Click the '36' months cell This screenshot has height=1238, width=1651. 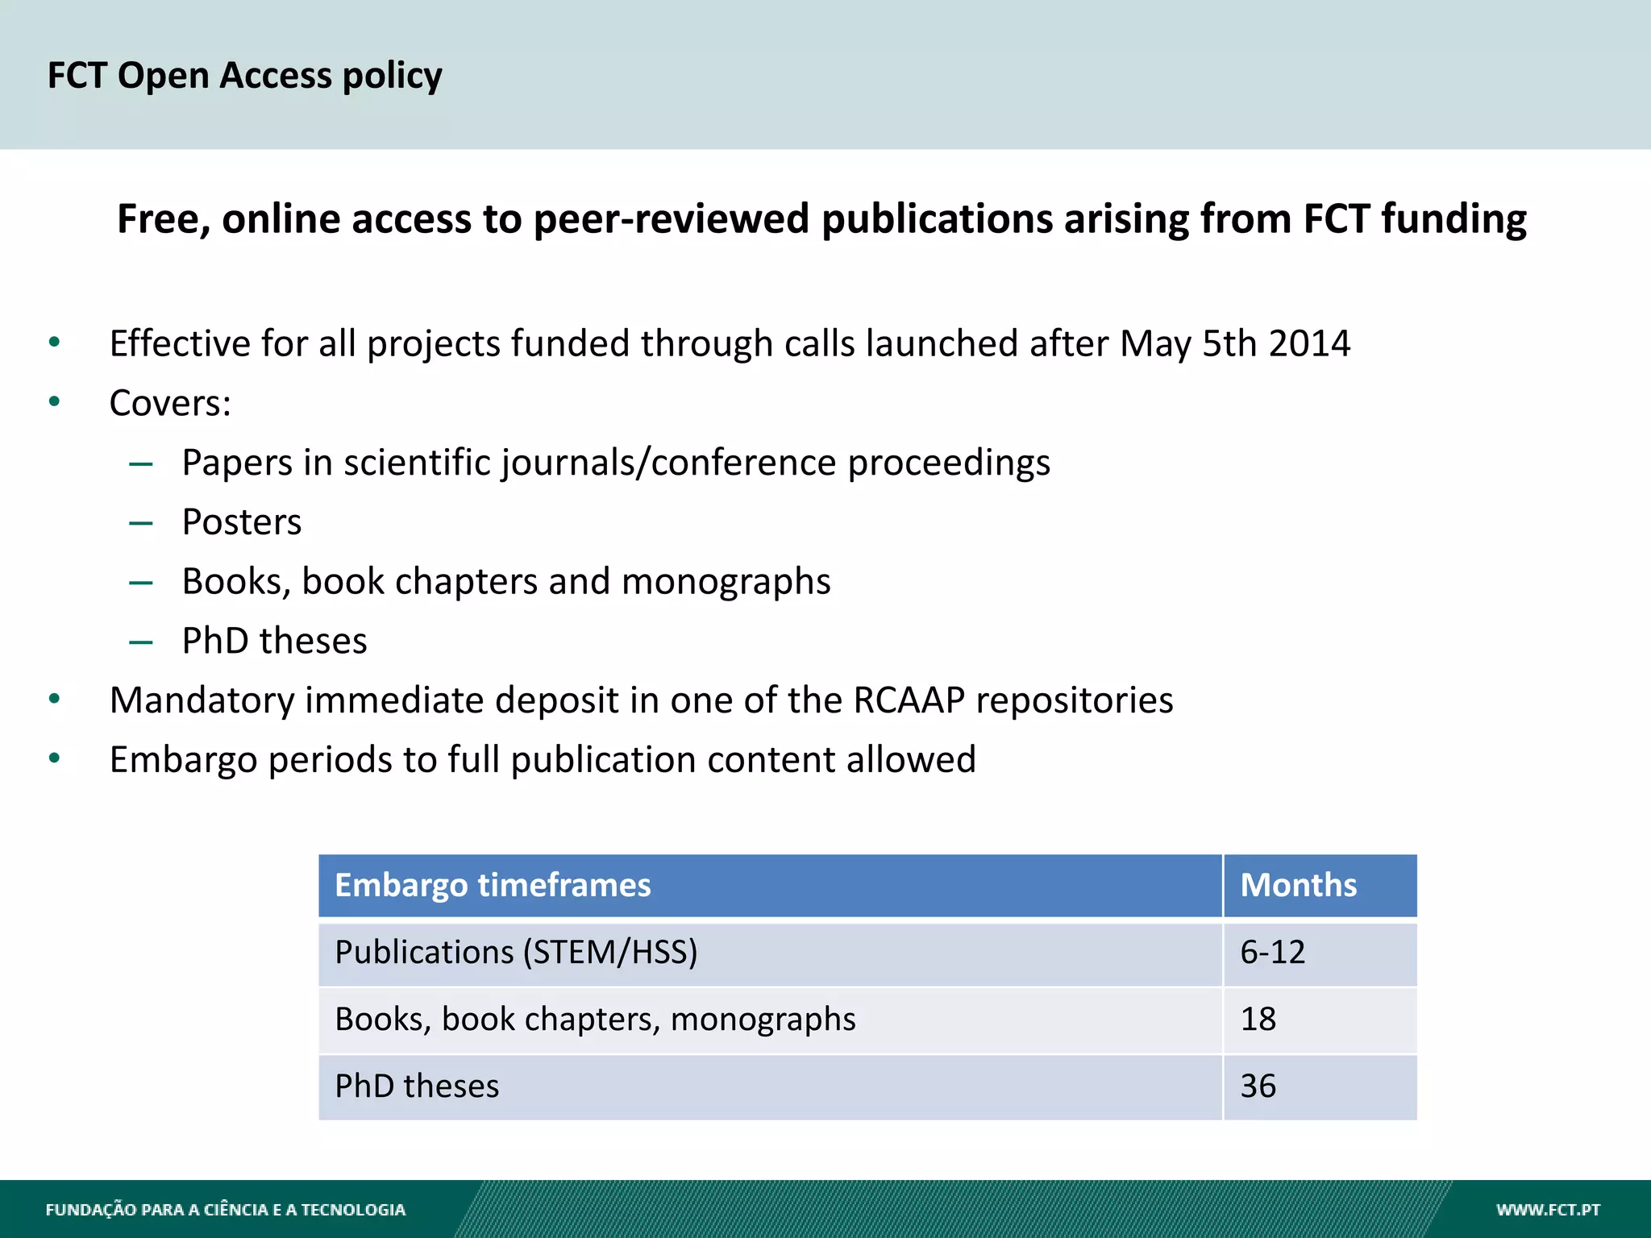[x=1320, y=1087]
